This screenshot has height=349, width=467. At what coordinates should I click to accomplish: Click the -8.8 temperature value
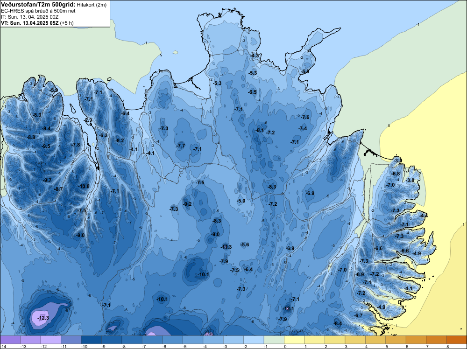31,138
